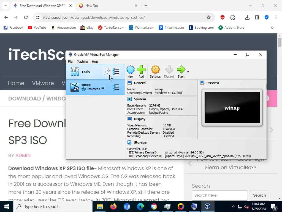Go back in the browser

(x=6, y=17)
